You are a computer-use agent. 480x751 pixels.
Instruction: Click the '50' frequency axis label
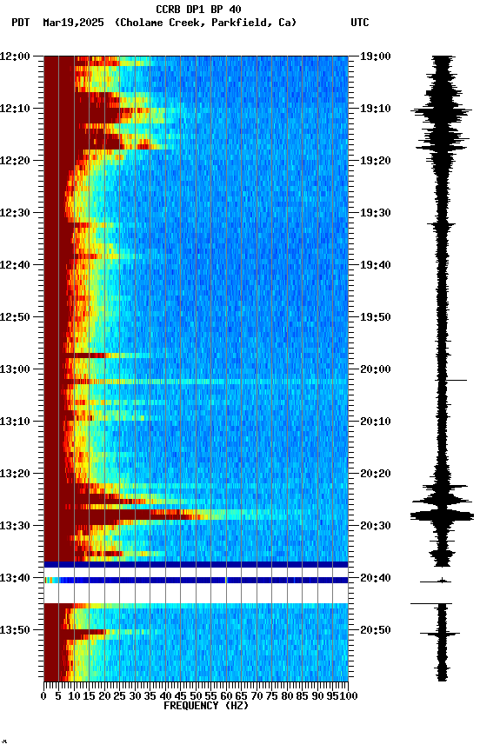tap(196, 696)
